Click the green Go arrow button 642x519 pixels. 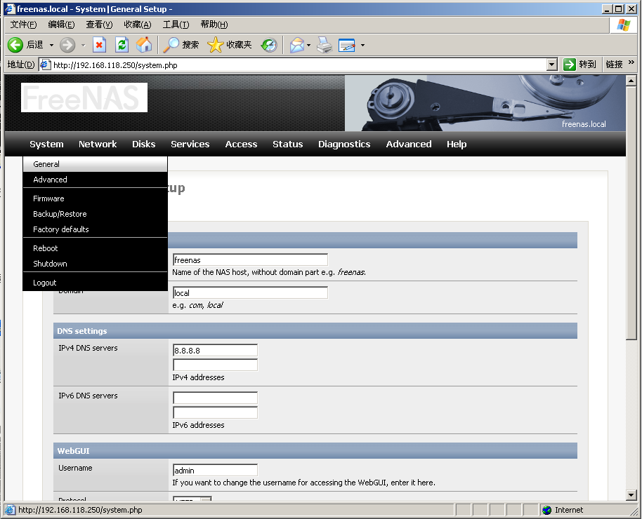coord(569,65)
